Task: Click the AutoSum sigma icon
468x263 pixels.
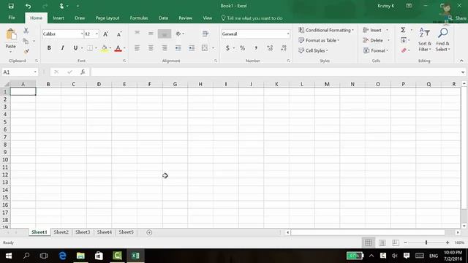Action: (x=403, y=30)
